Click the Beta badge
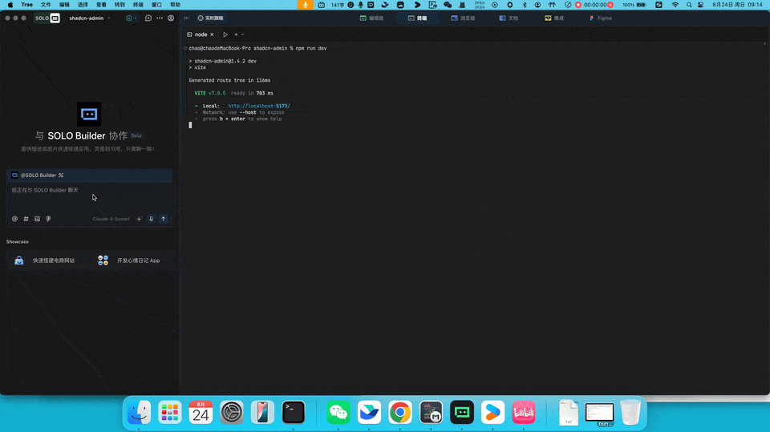The image size is (770, 432). point(136,136)
